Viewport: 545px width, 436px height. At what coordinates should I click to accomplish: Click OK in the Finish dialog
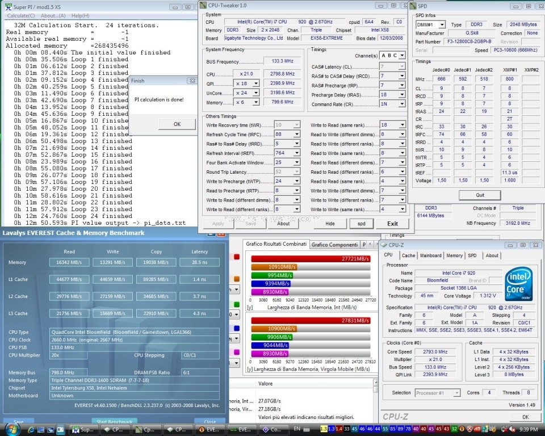click(x=177, y=124)
